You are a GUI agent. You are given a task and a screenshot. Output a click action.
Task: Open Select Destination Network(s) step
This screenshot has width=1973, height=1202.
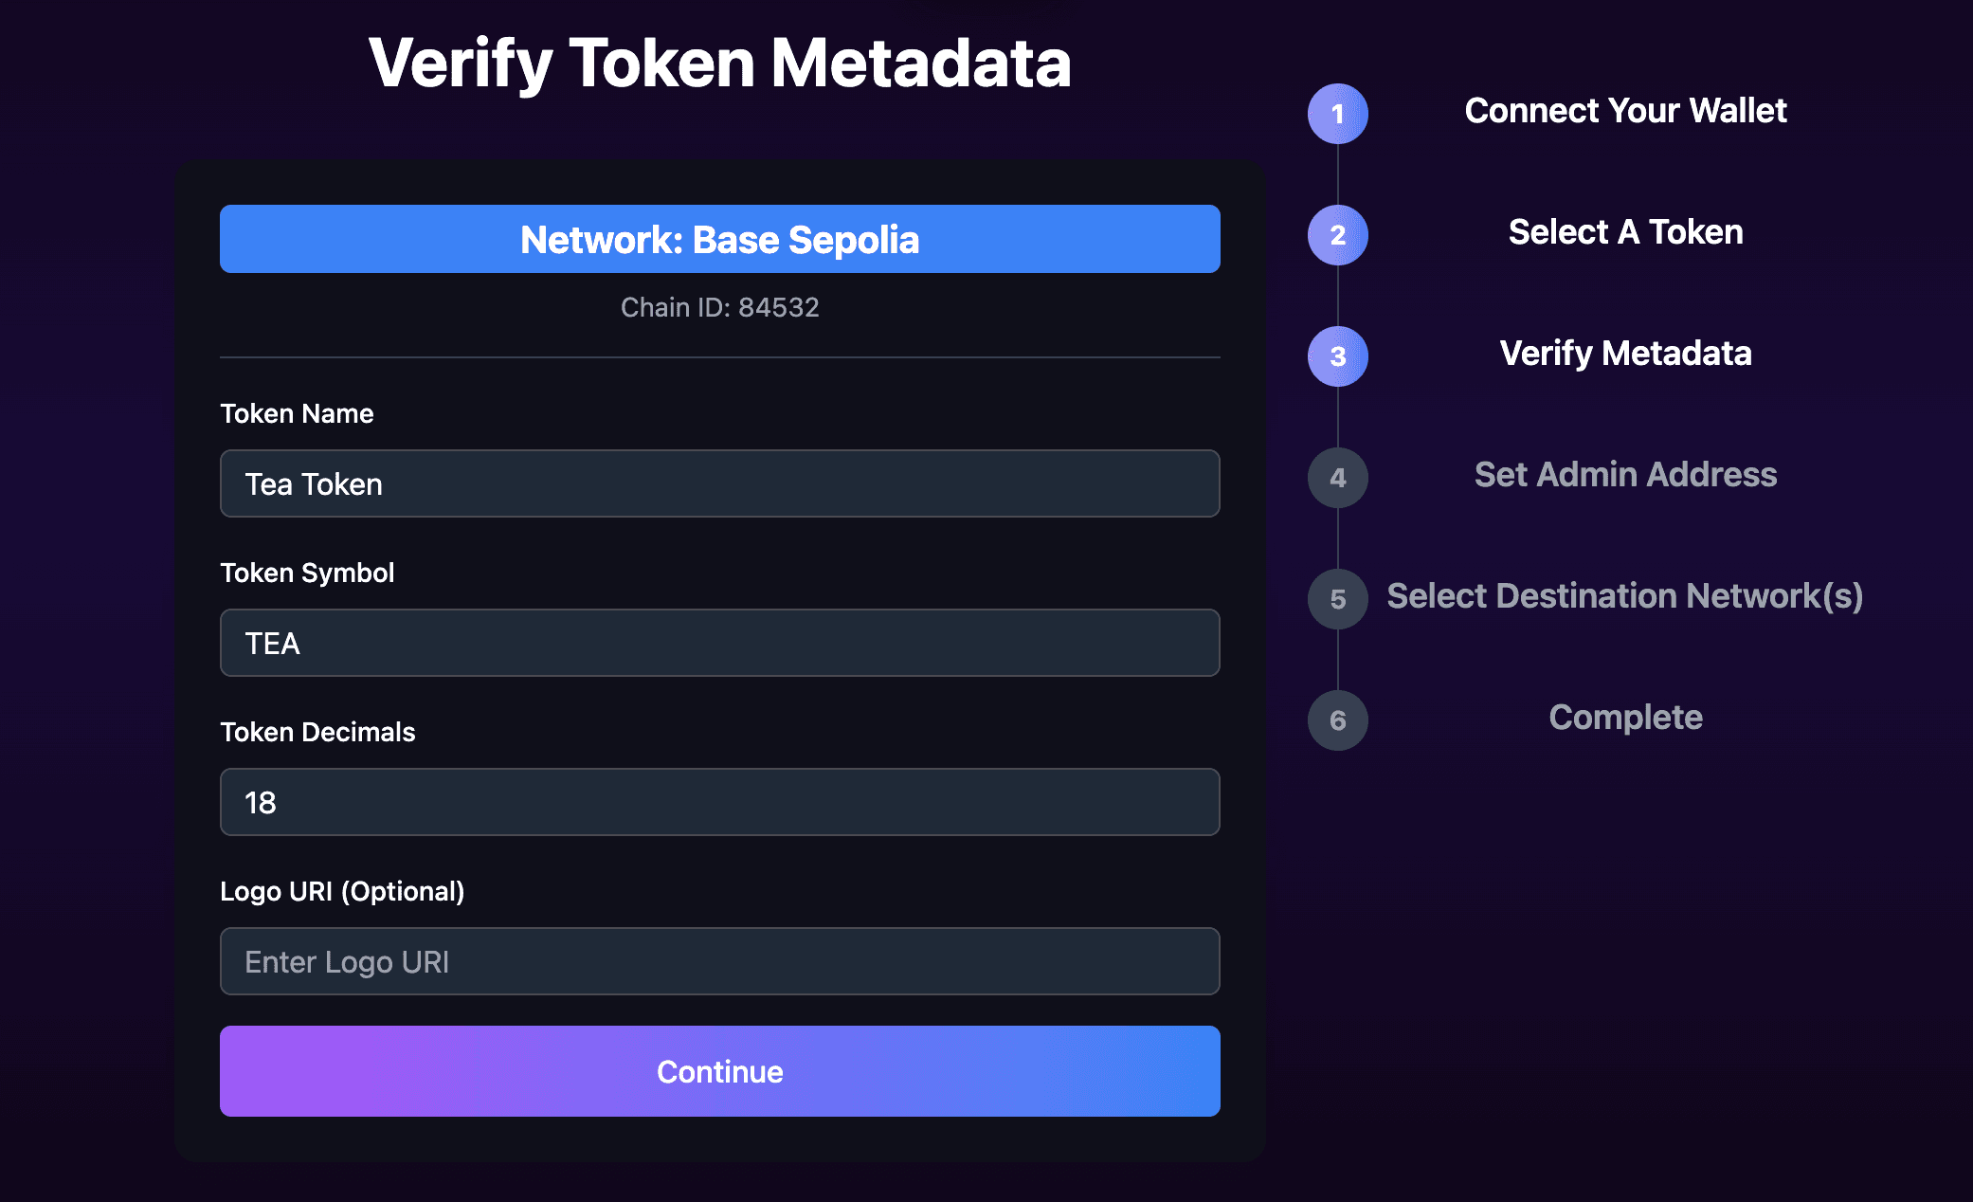(1625, 596)
